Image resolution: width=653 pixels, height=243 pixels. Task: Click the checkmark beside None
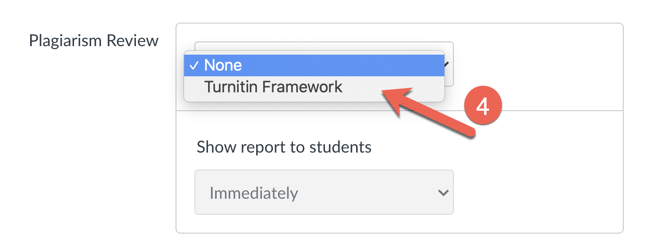[x=193, y=65]
